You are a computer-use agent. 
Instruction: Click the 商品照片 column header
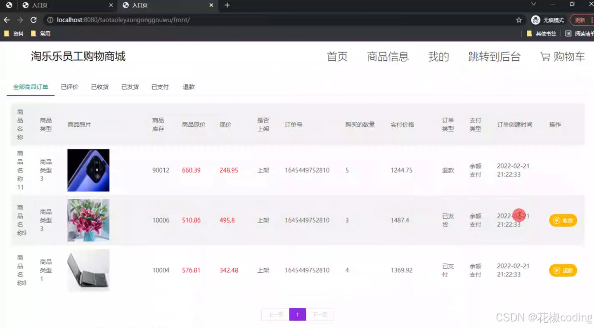(x=79, y=125)
